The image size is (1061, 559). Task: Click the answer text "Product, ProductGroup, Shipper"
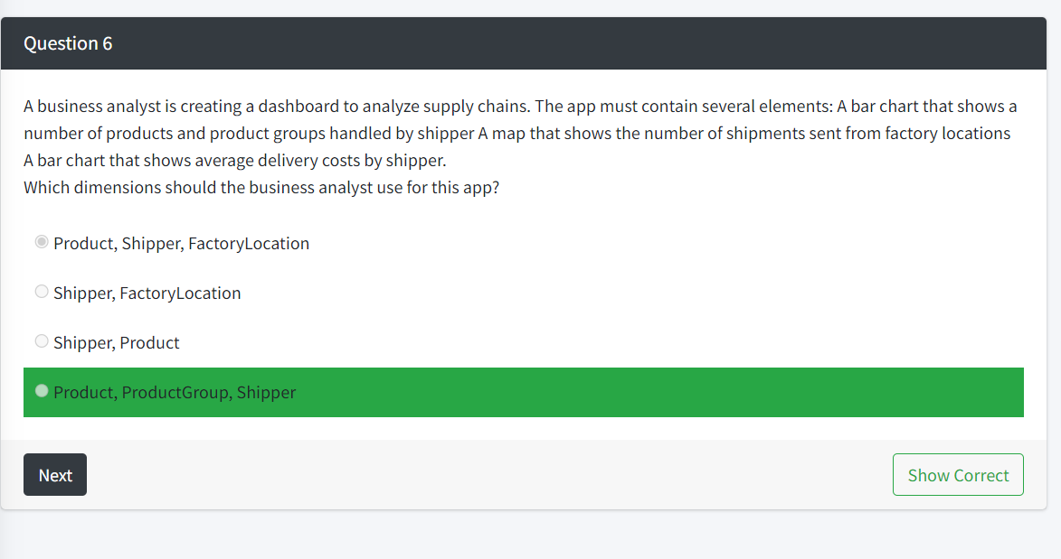(174, 392)
